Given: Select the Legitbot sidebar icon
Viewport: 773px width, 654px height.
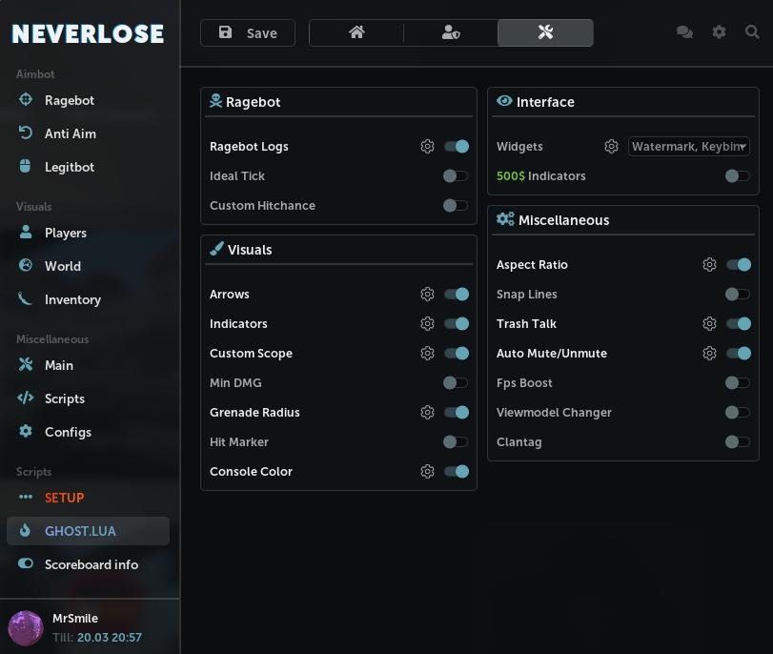Looking at the screenshot, I should pyautogui.click(x=69, y=167).
